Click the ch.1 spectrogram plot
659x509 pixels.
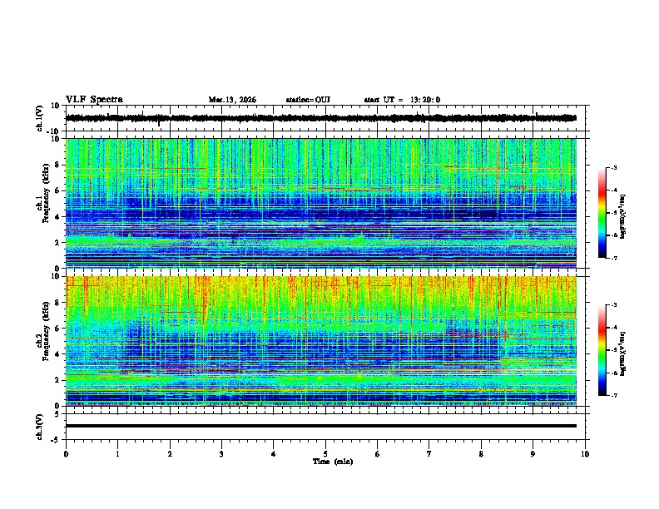[321, 203]
